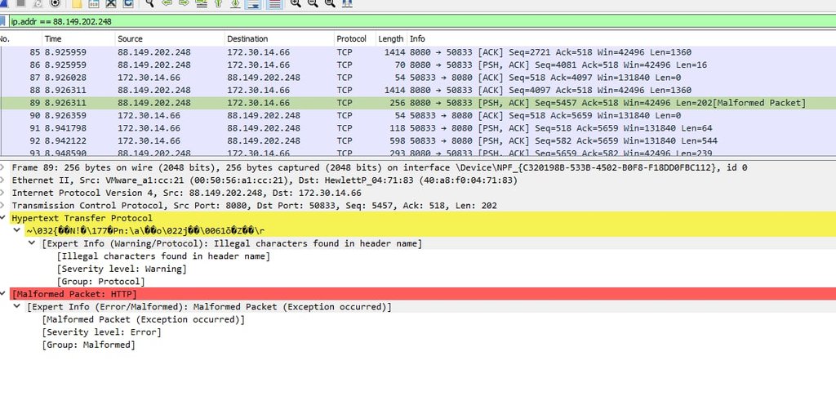
Task: Go forward in packet history
Action: tap(184, 2)
